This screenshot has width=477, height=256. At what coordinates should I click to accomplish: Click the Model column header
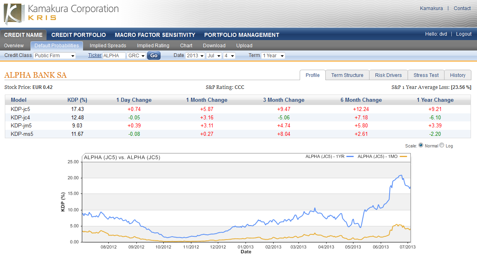18,100
